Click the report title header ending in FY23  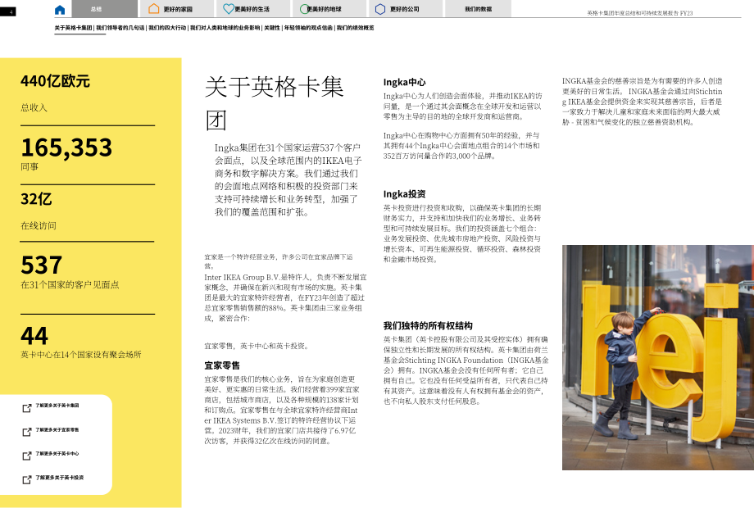(639, 13)
